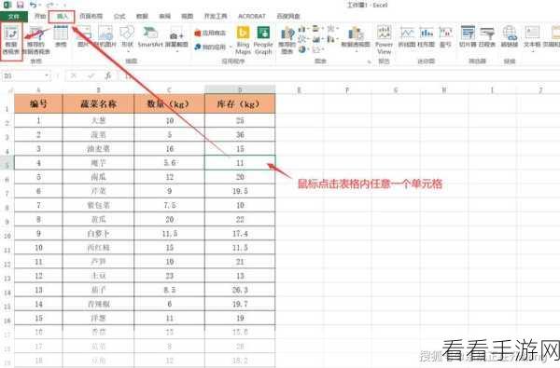The height and width of the screenshot is (368, 560).
Task: Switch to the 公式 Formulas tab
Action: [x=119, y=16]
